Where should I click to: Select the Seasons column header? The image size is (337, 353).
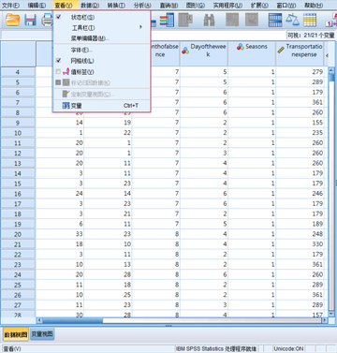252,53
